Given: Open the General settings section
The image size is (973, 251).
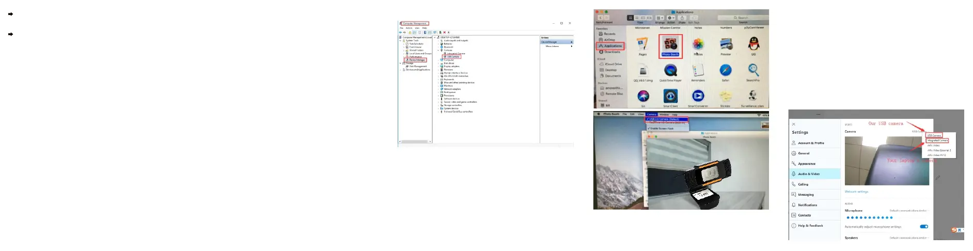Looking at the screenshot, I should pos(804,153).
